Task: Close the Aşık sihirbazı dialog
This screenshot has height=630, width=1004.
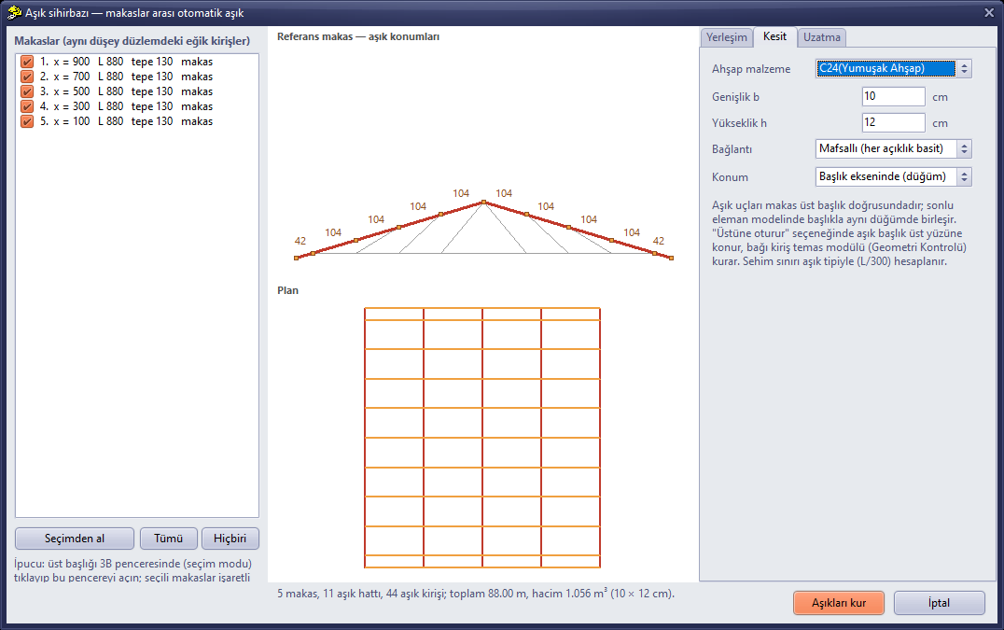Action: [989, 13]
